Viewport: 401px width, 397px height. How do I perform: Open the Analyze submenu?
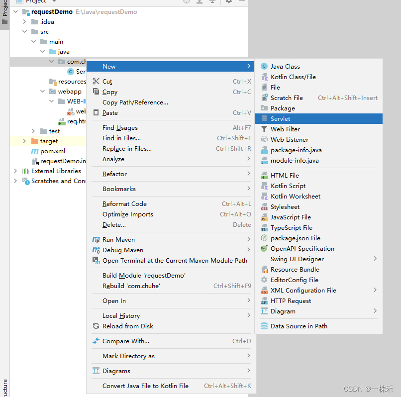171,159
